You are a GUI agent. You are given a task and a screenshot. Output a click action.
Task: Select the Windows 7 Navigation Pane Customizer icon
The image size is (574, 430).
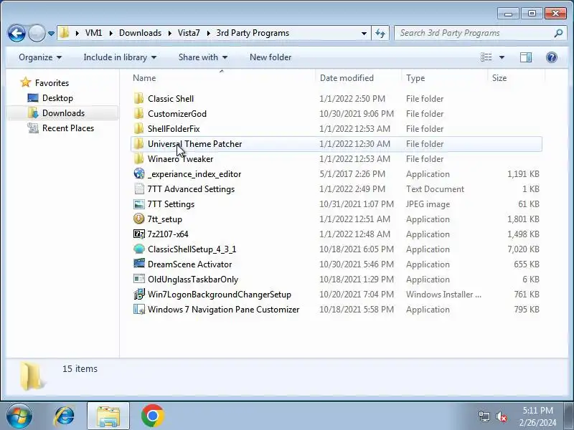[x=139, y=309]
